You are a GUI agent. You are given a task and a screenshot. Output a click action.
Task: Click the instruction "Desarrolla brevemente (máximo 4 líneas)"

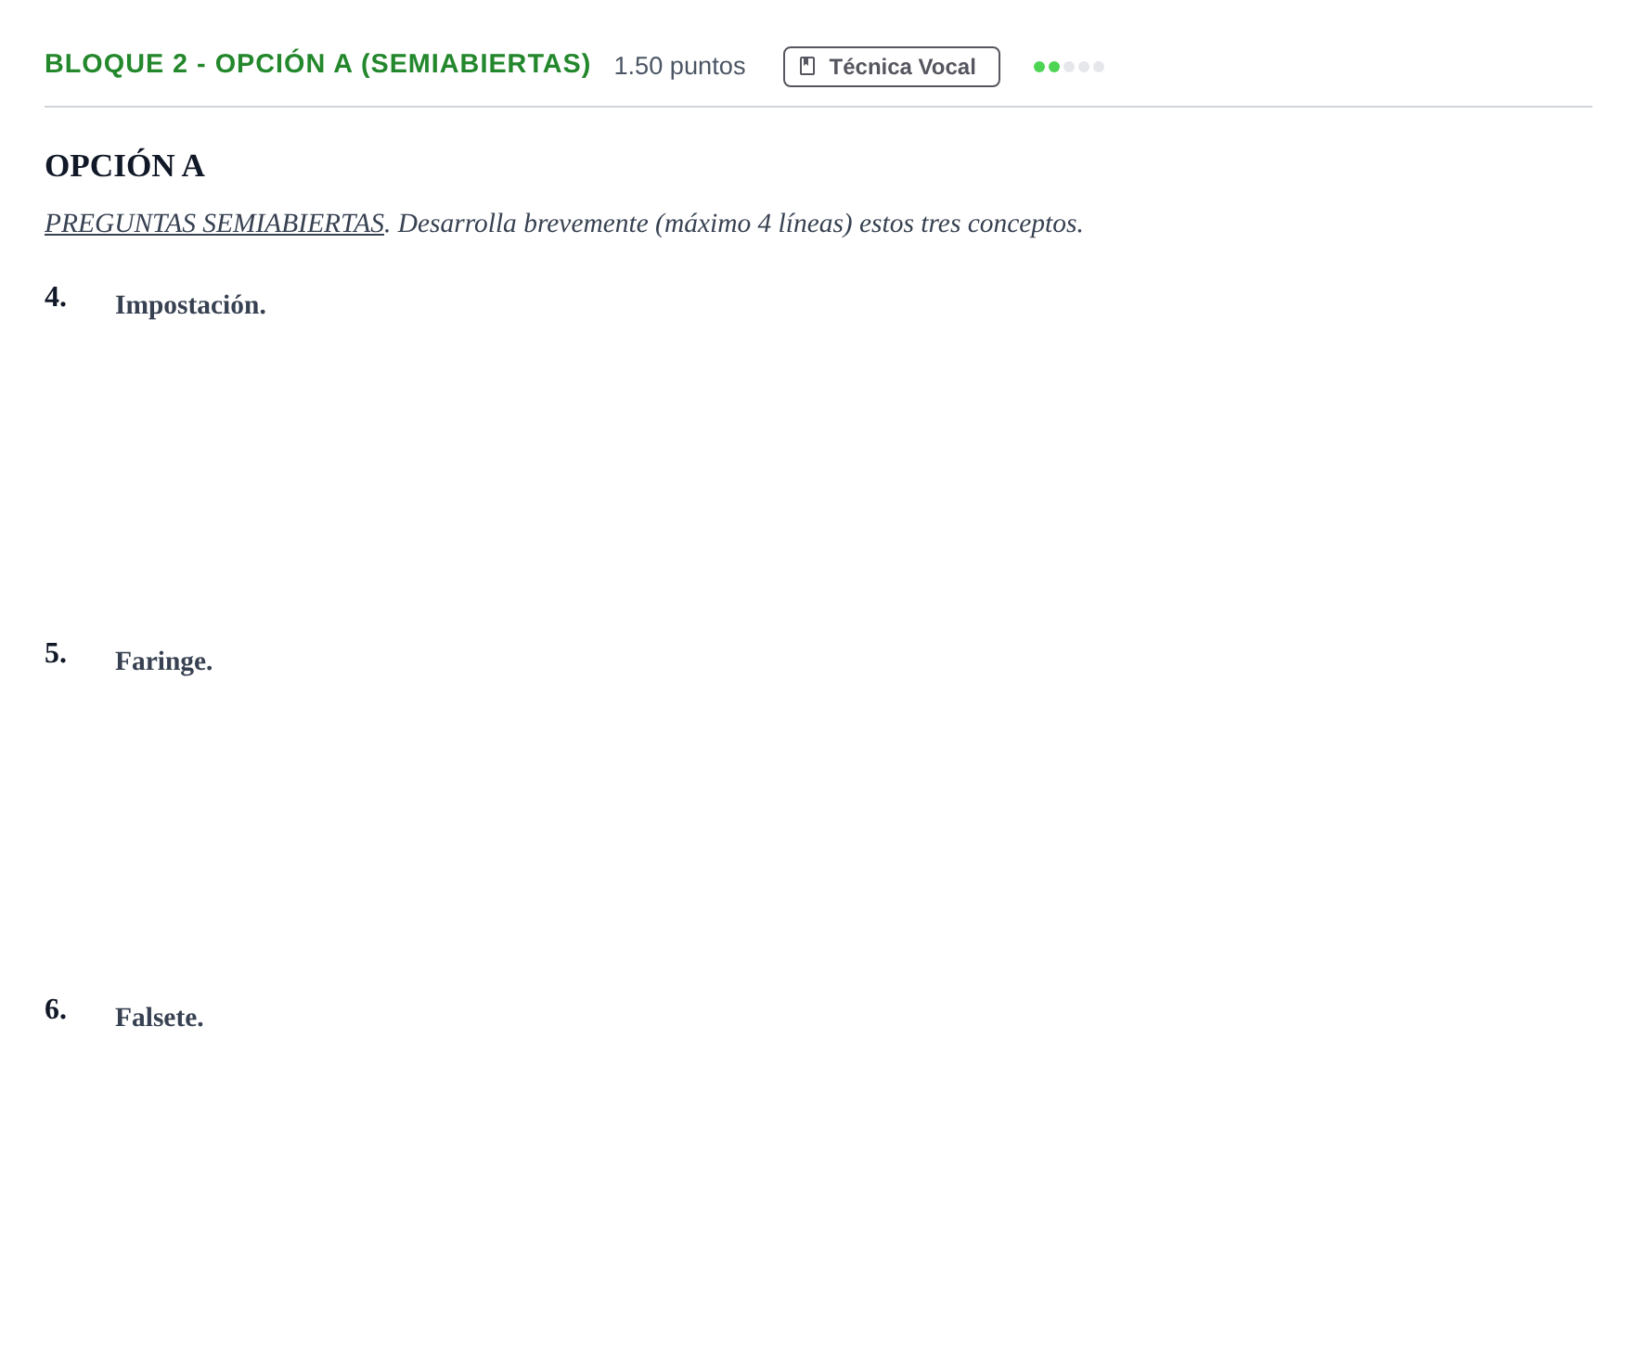point(625,224)
